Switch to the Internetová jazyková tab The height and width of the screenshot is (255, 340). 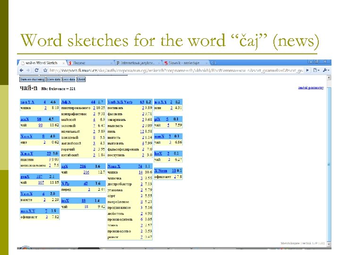(138, 63)
